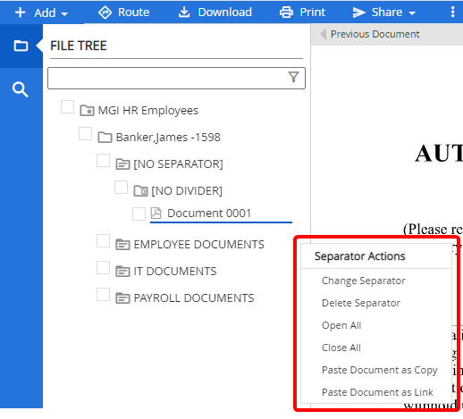Check the MGI HR Employees checkbox
The image size is (463, 419).
coord(67,106)
